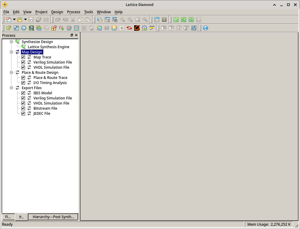This screenshot has width=300, height=229.
Task: Open the Reports view icon
Action: [x=107, y=20]
